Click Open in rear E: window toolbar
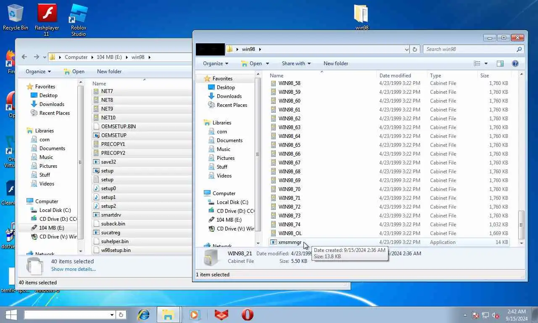This screenshot has height=323, width=538. coord(74,71)
